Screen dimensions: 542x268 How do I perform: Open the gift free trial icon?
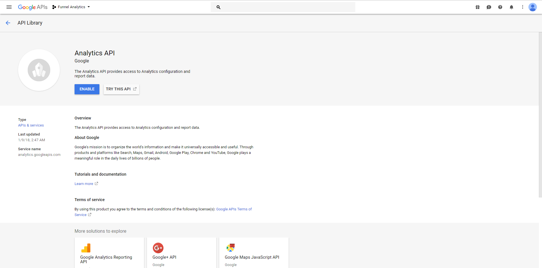(478, 7)
